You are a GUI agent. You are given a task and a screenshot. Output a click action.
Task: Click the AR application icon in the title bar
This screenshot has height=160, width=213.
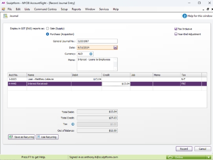tap(3, 3)
